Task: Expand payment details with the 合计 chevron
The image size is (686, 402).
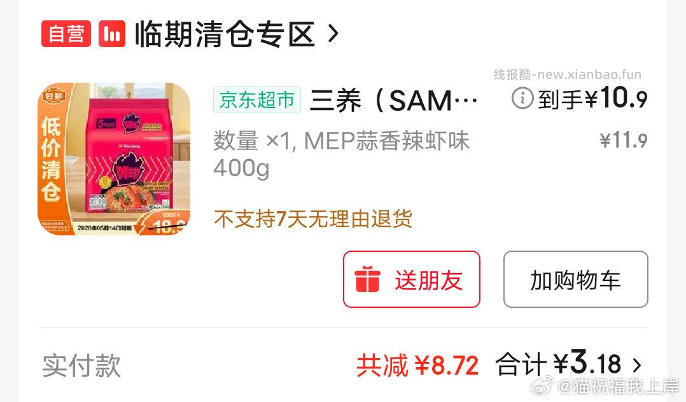Action: 637,365
